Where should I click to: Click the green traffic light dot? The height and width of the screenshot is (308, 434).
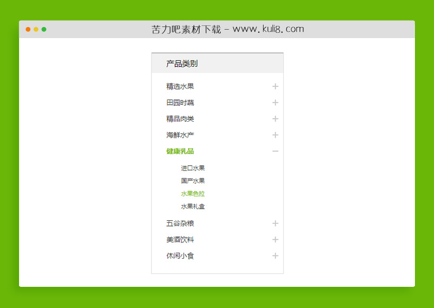pyautogui.click(x=44, y=30)
